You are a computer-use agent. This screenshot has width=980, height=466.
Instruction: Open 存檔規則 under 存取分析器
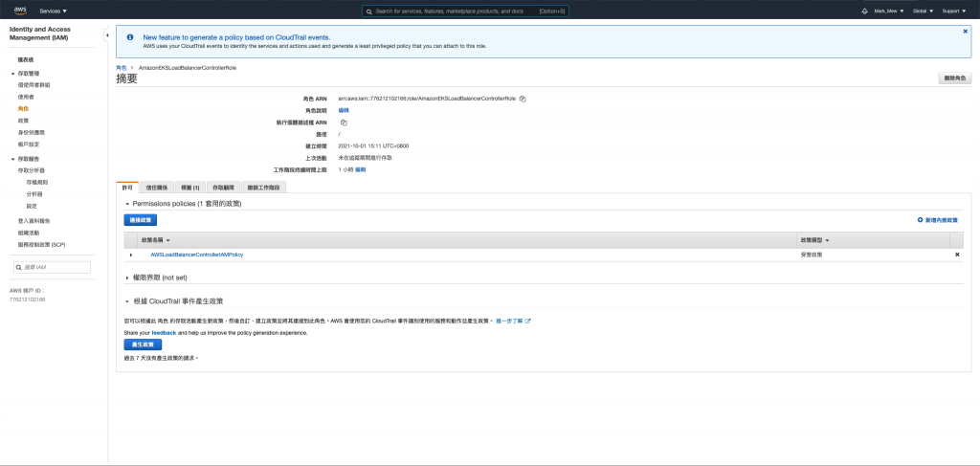pyautogui.click(x=37, y=183)
